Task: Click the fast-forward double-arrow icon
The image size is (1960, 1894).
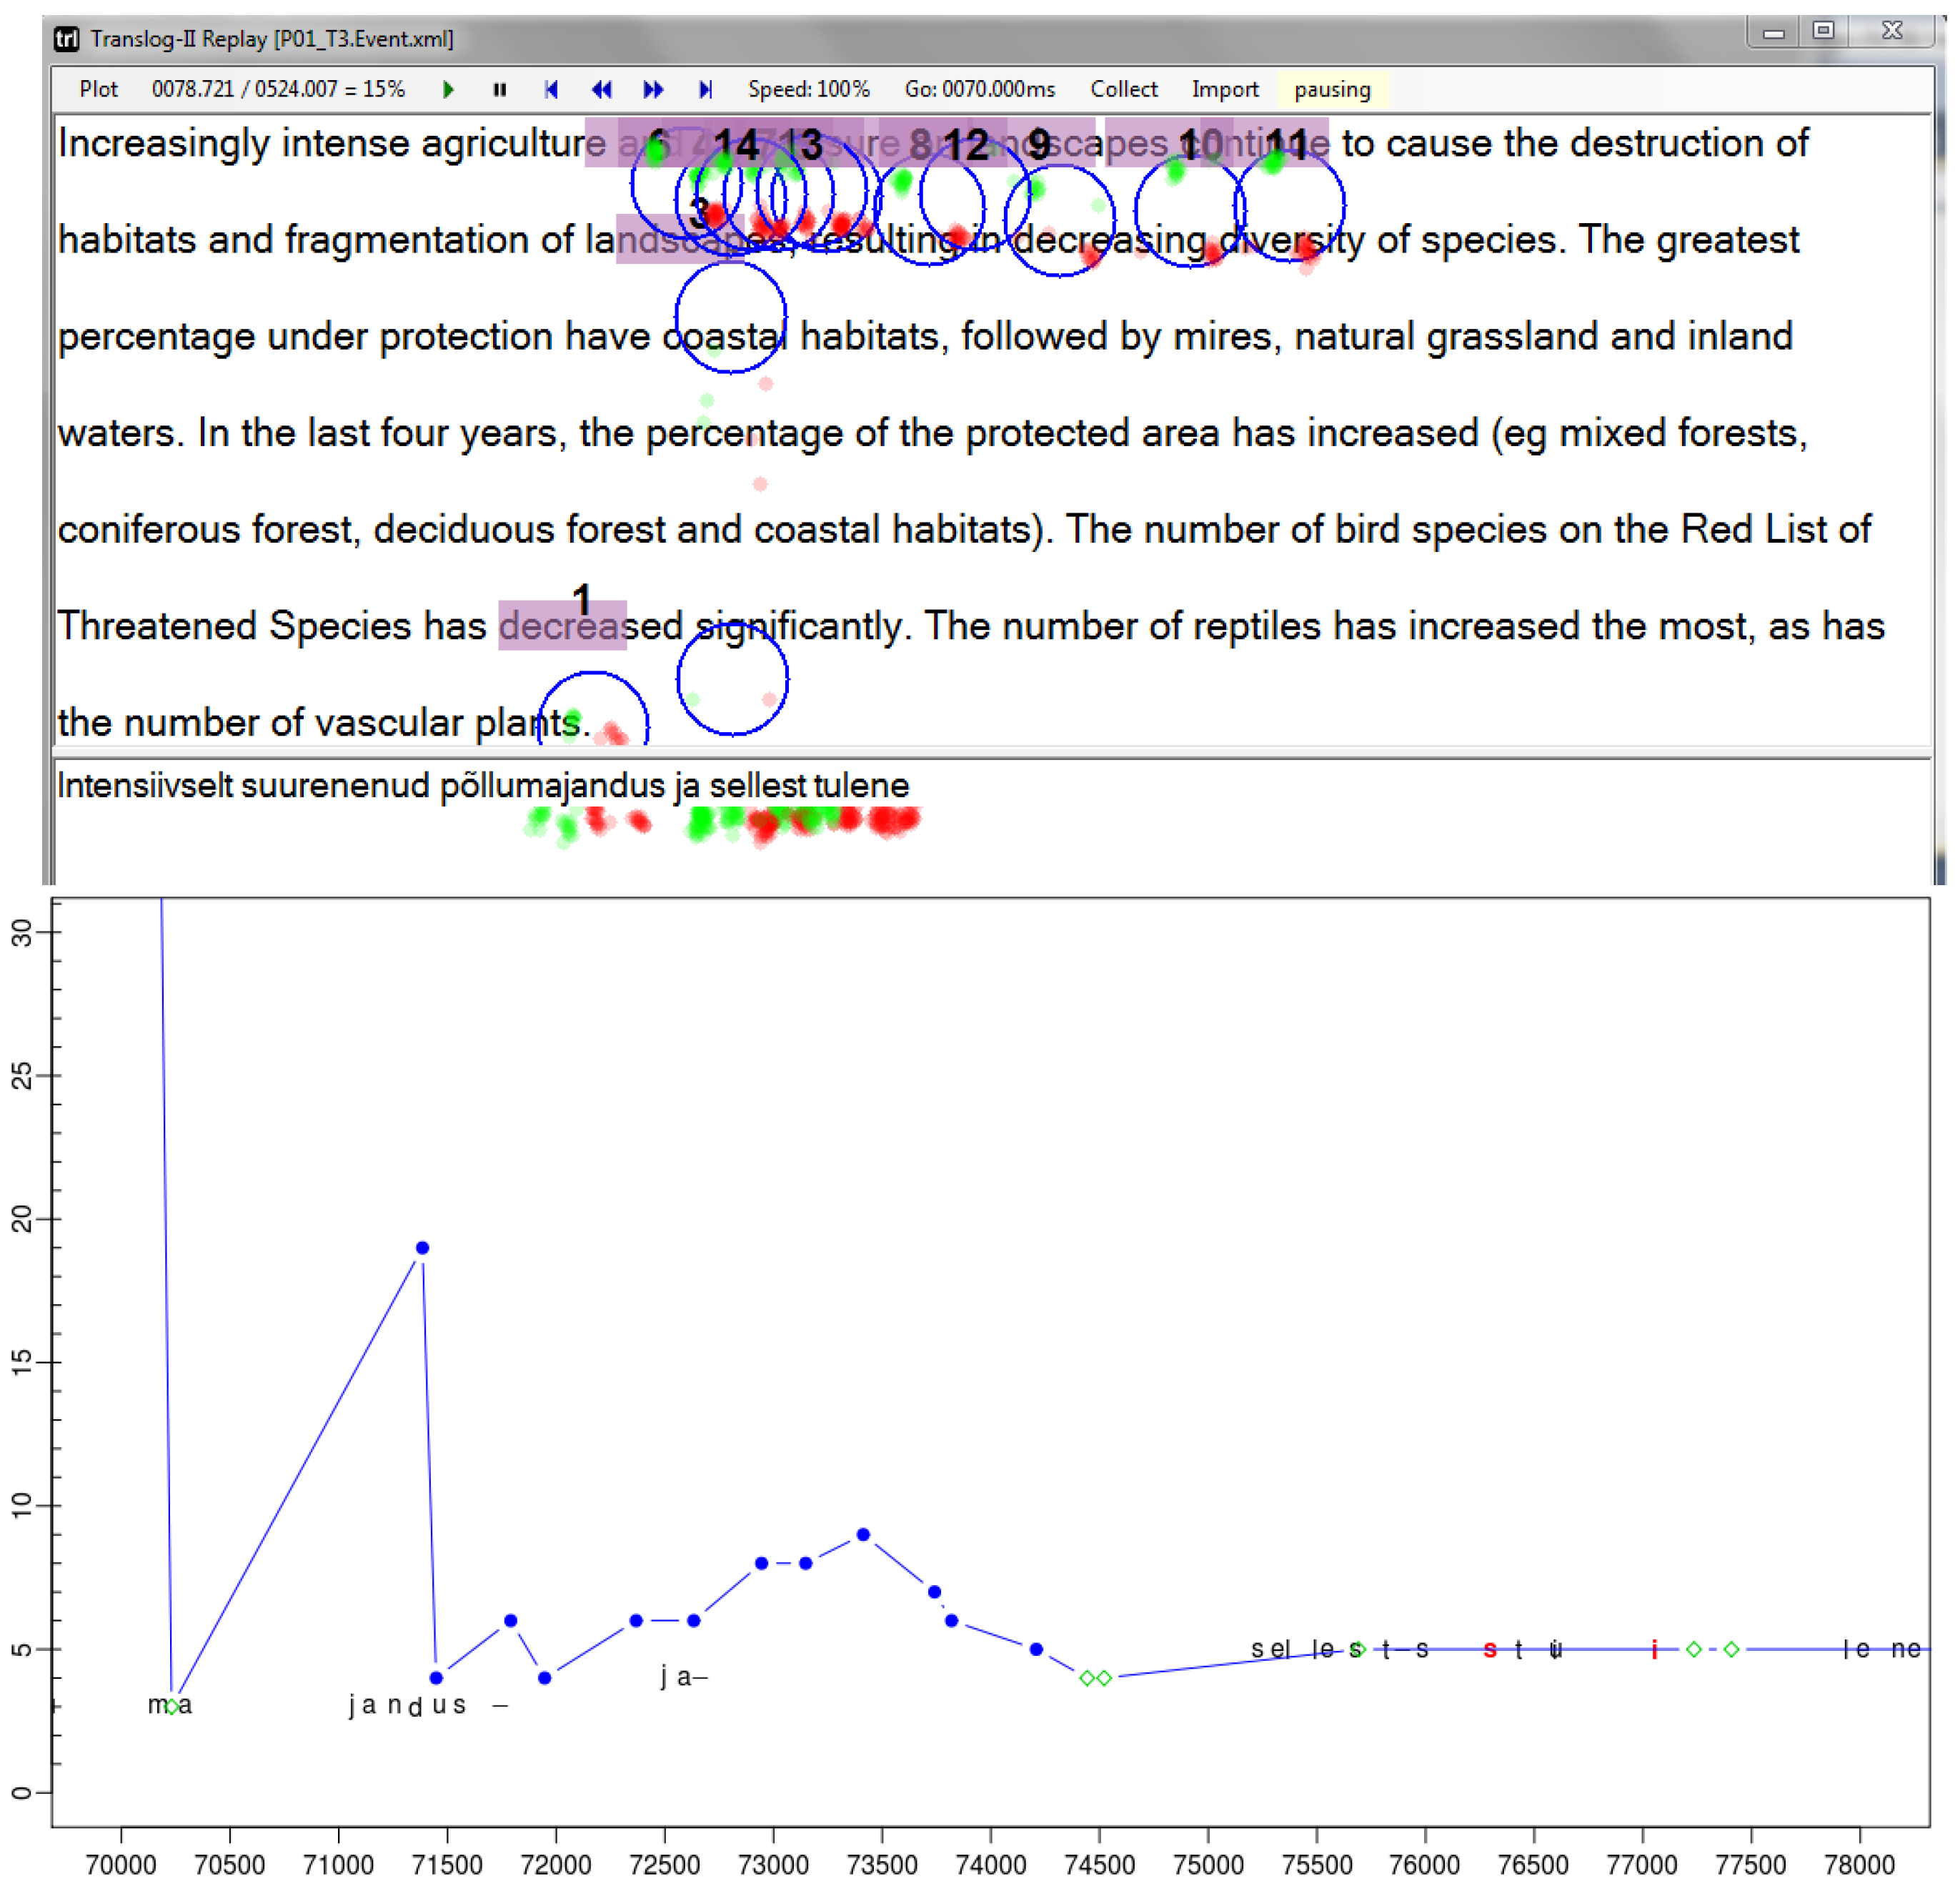Action: [653, 90]
